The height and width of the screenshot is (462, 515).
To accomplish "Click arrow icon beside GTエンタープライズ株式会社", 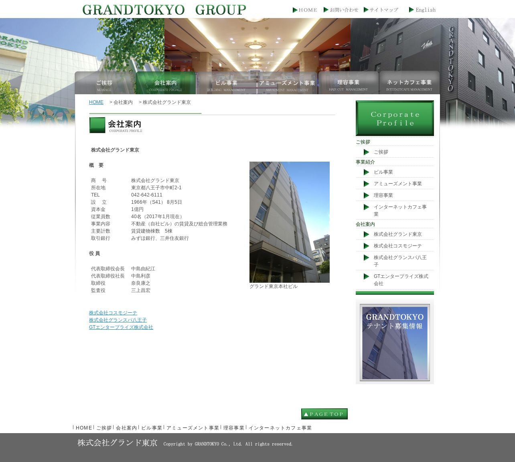I will 366,276.
